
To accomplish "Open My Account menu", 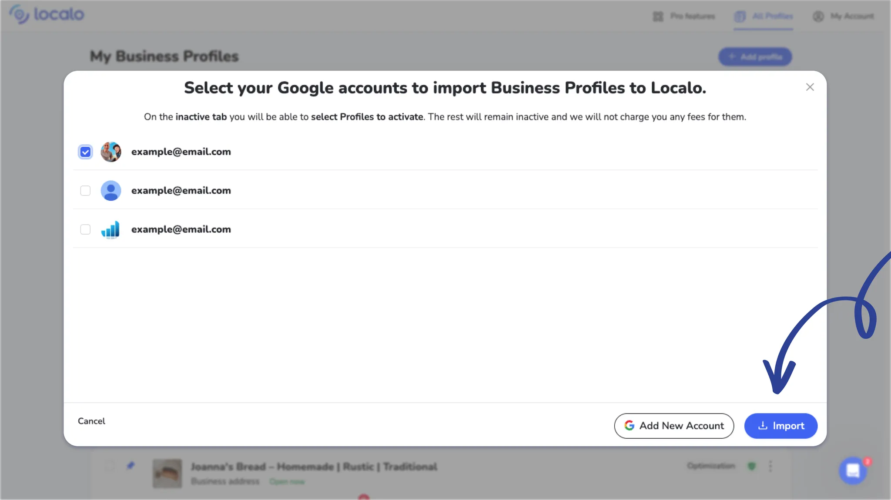I will pos(843,17).
